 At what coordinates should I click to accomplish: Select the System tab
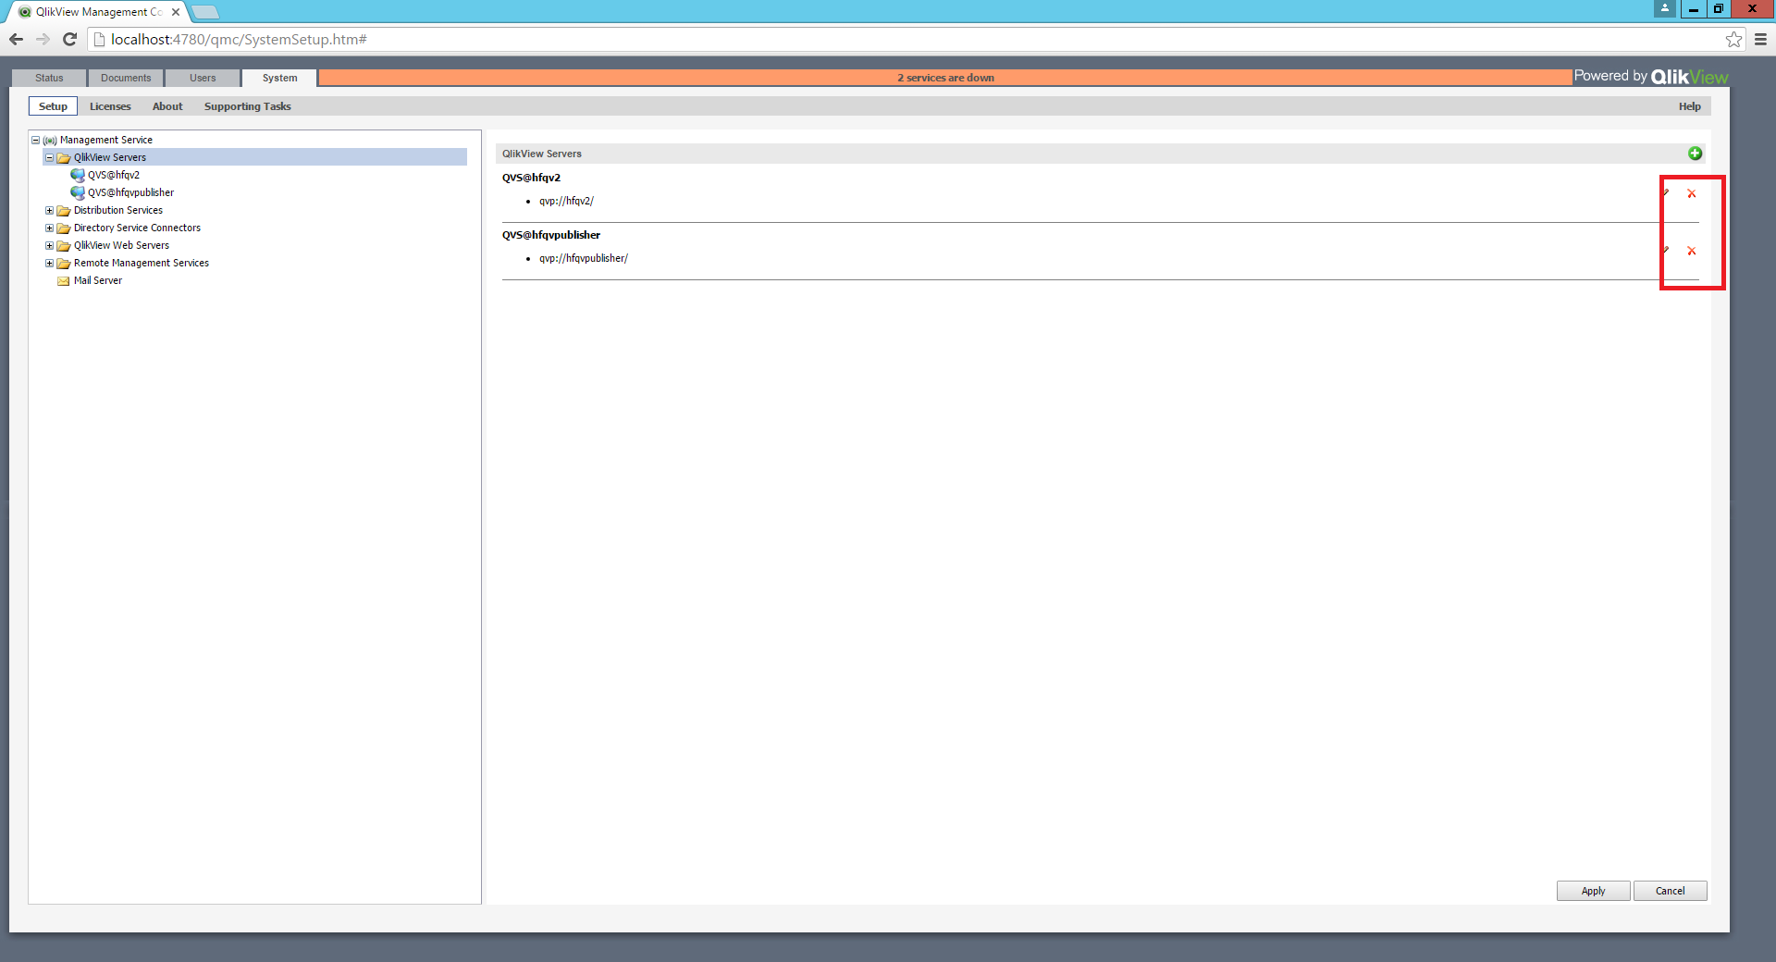[279, 78]
